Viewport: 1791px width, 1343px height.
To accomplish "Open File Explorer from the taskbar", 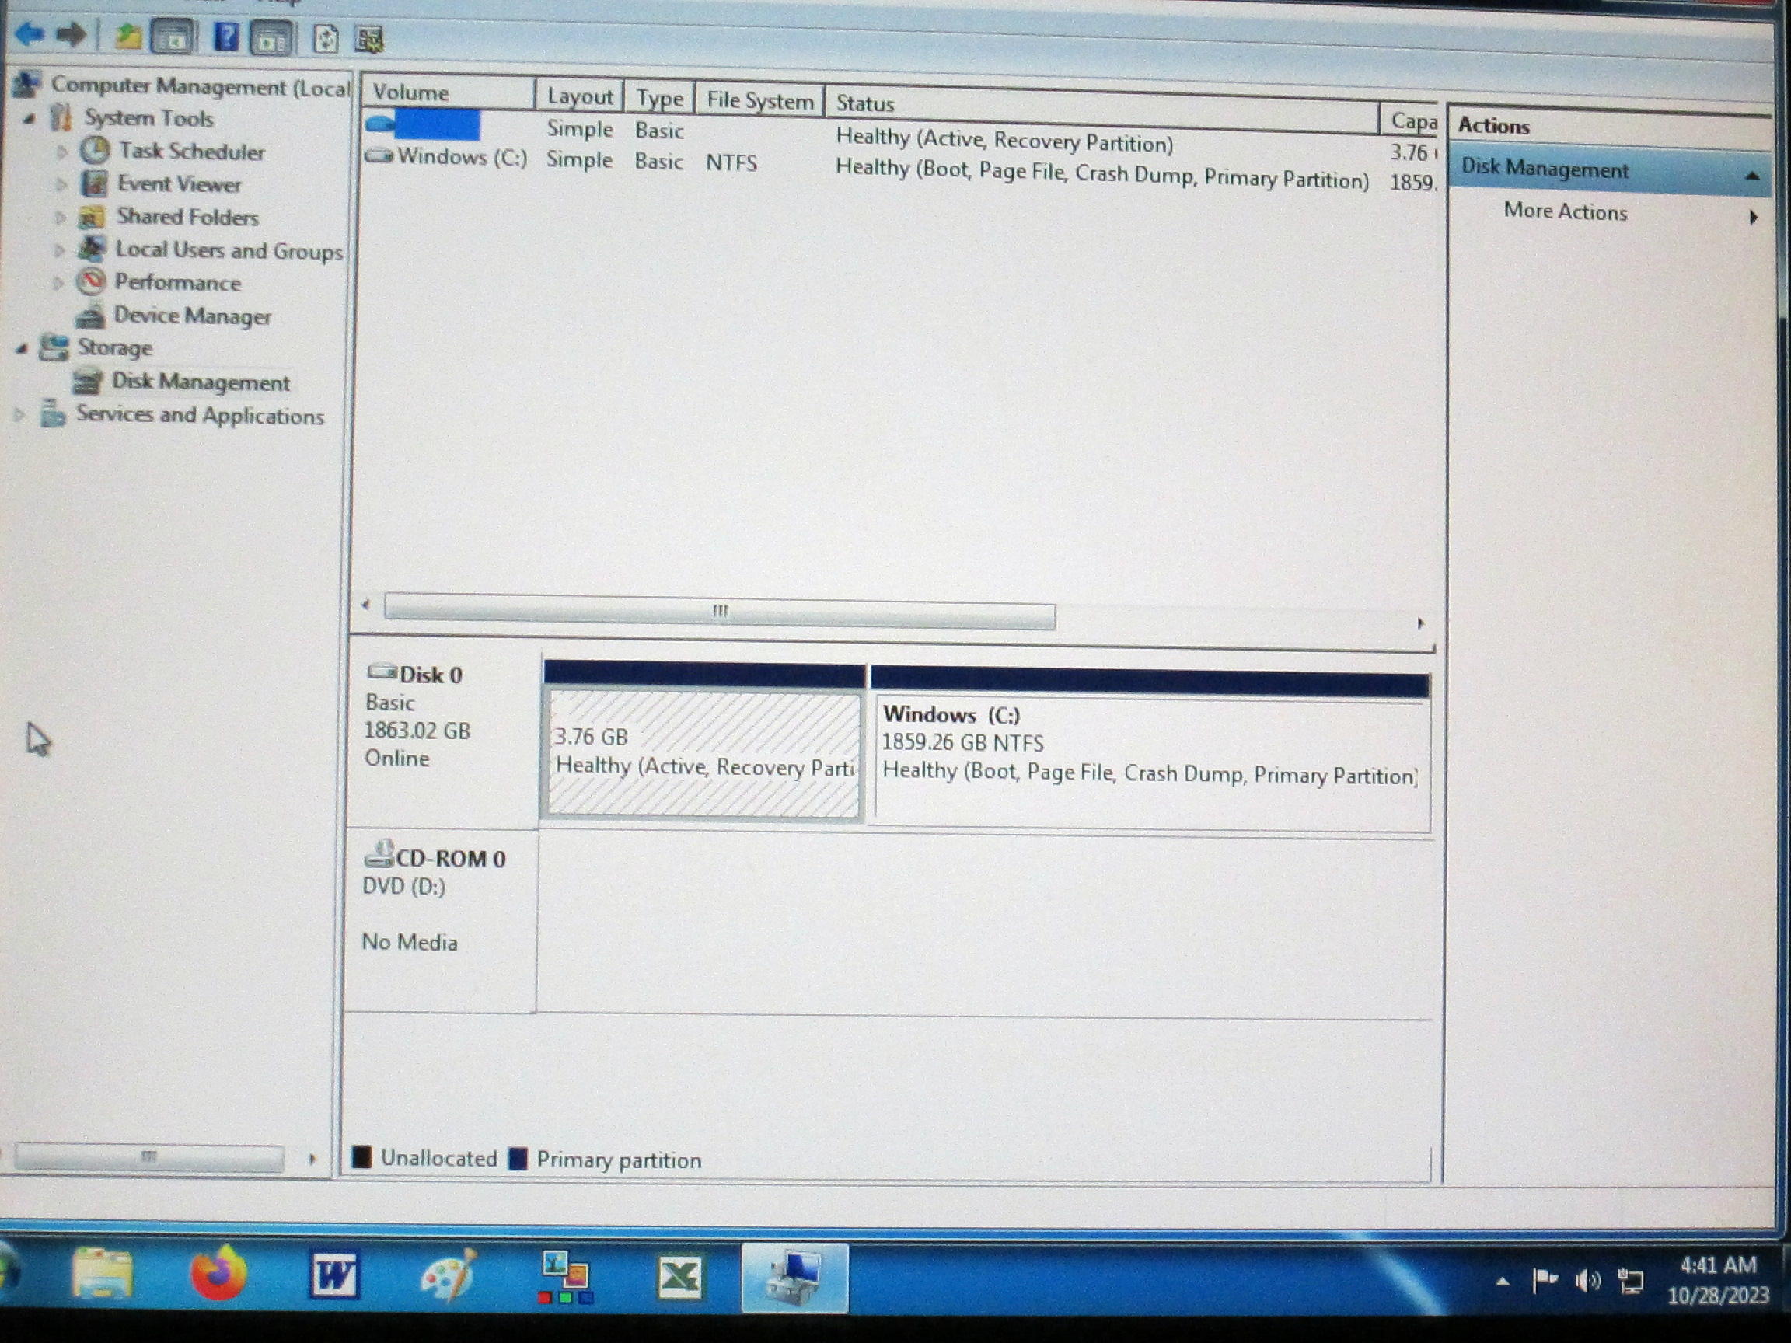I will pos(103,1272).
